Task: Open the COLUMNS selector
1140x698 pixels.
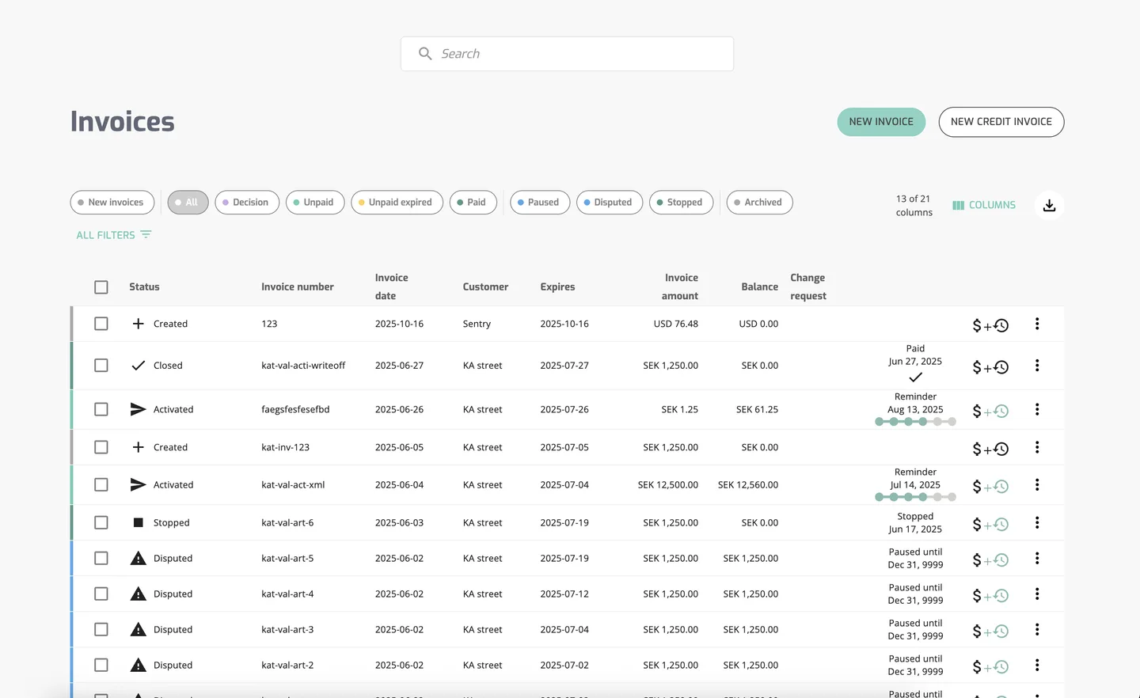Action: pos(984,205)
